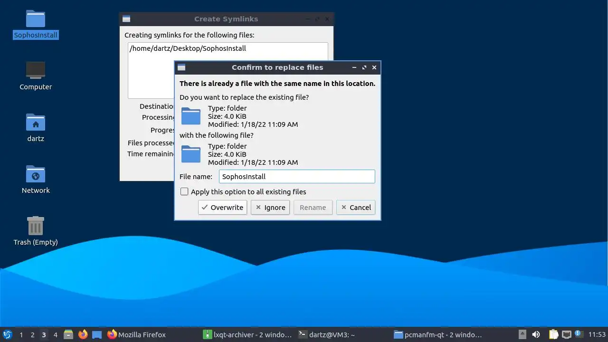Click the 'Do you want to replace' question text
The height and width of the screenshot is (342, 608).
coord(244,97)
